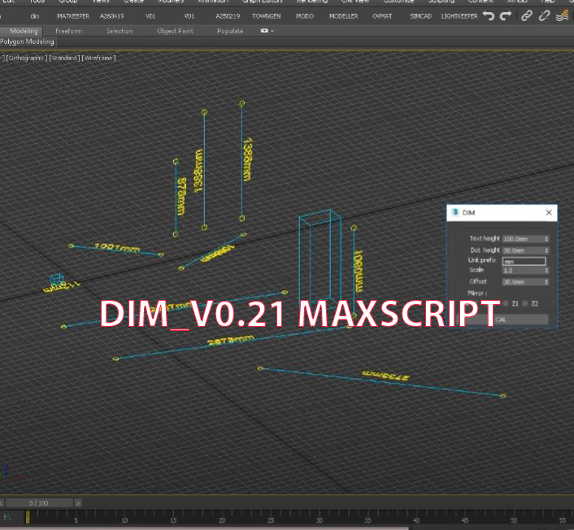
Task: Click the DIM dialog title icon
Action: (455, 213)
